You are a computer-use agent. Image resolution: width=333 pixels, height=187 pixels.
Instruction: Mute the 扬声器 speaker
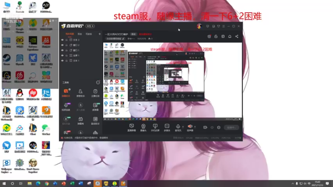click(x=190, y=128)
